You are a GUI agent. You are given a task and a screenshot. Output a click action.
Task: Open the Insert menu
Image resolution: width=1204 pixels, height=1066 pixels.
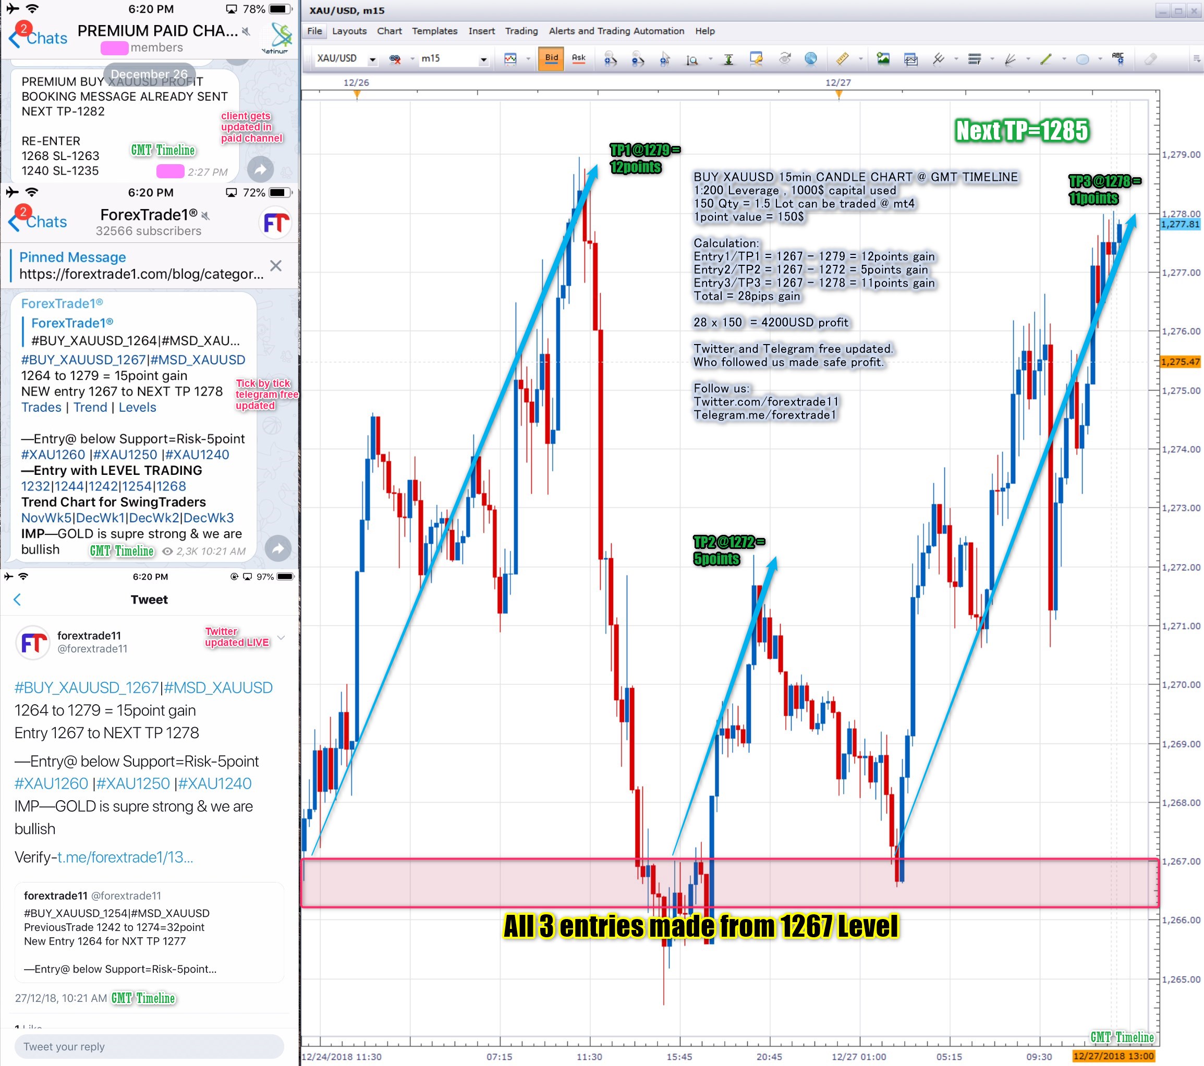[x=482, y=31]
